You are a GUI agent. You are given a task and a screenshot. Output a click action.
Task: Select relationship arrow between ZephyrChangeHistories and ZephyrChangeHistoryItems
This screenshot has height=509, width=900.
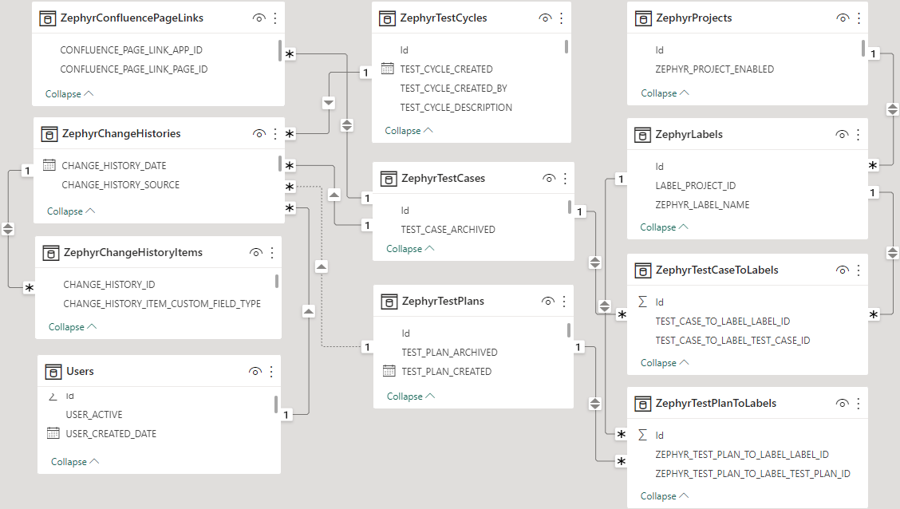coord(8,229)
